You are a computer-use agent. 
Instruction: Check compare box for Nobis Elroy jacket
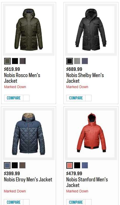[x=26, y=202]
